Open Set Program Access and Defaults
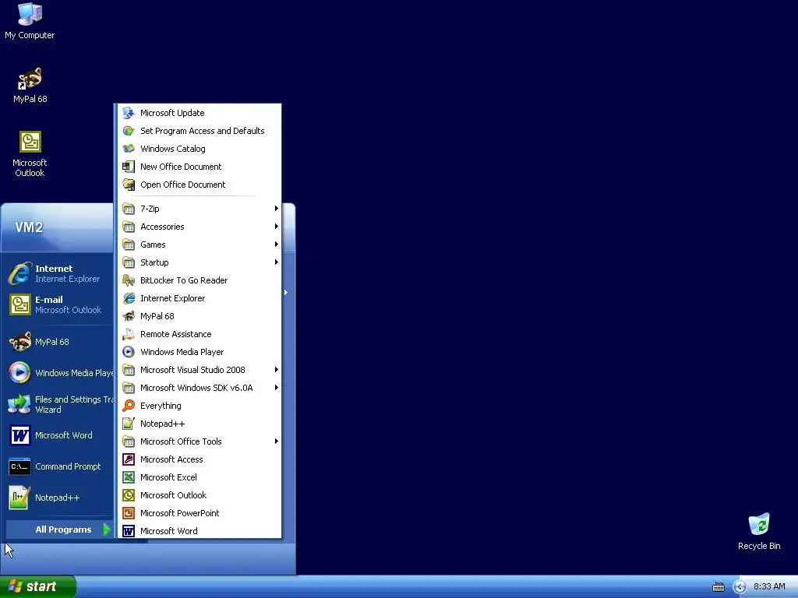The image size is (798, 598). click(x=199, y=131)
